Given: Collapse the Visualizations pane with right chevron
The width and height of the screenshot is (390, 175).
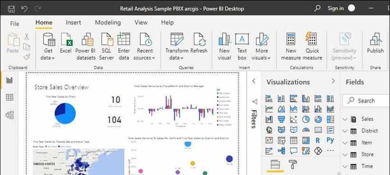Looking at the screenshot, I should [333, 81].
